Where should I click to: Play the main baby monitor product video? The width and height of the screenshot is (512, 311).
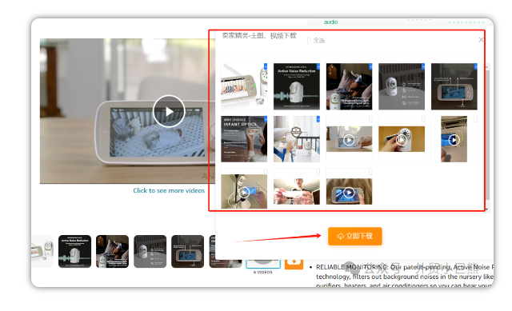pyautogui.click(x=169, y=111)
